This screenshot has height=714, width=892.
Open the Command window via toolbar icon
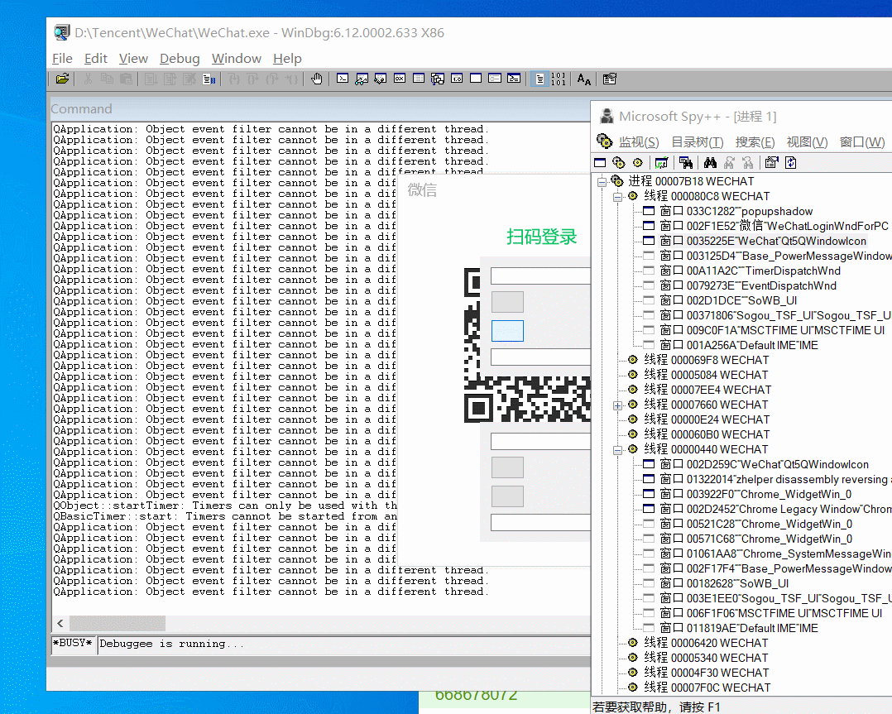[343, 79]
